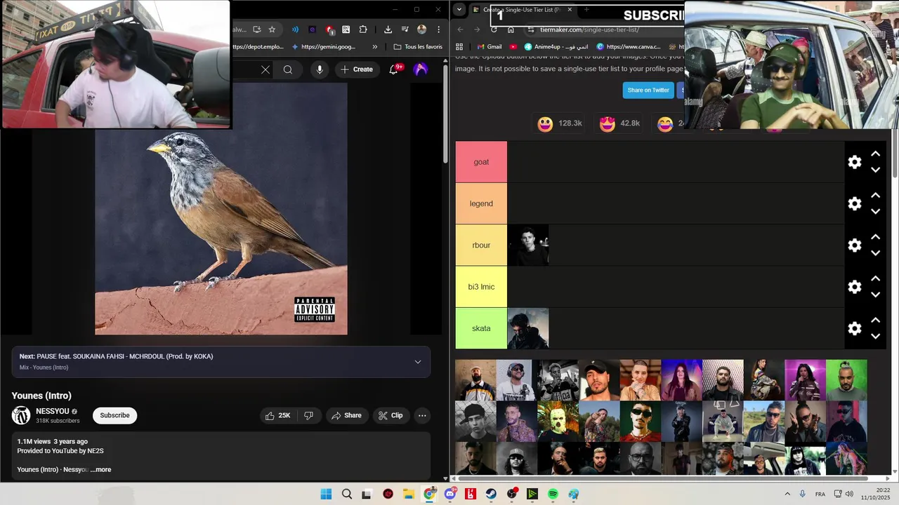The width and height of the screenshot is (899, 505).
Task: Open the red extension with badge 1
Action: (329, 29)
